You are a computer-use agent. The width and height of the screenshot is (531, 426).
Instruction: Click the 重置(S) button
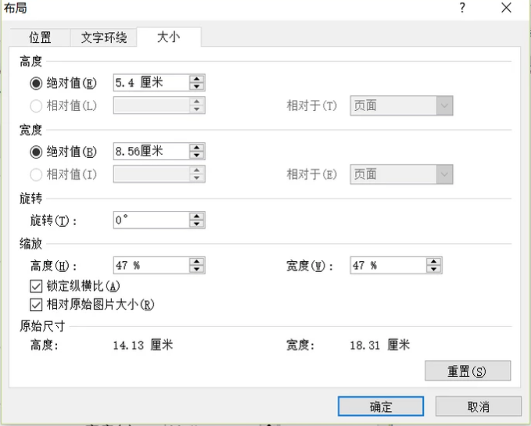(468, 371)
